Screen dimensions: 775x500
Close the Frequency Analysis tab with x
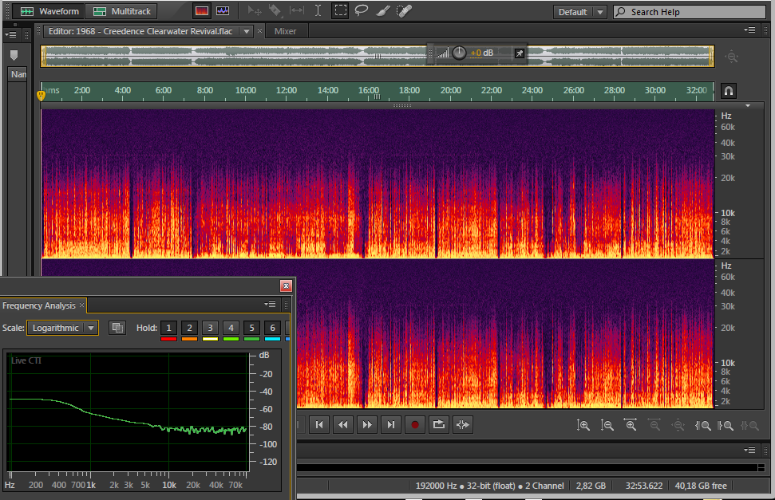(82, 305)
